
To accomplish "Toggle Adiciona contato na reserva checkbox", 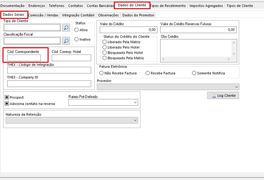I will click(7, 104).
